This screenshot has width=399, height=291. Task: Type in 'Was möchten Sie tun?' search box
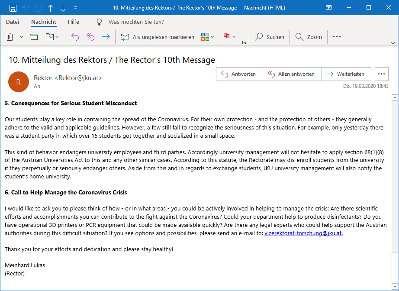(136, 22)
